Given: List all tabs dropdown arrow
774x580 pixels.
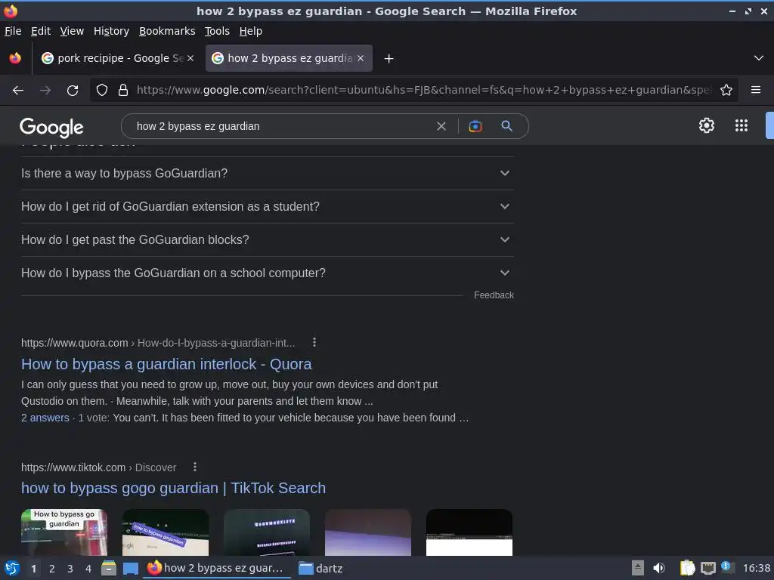Looking at the screenshot, I should 759,58.
